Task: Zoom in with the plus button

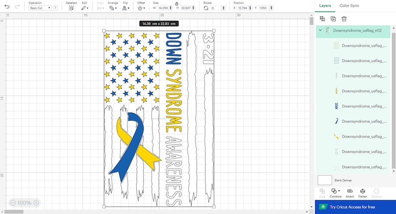Action: [36, 203]
